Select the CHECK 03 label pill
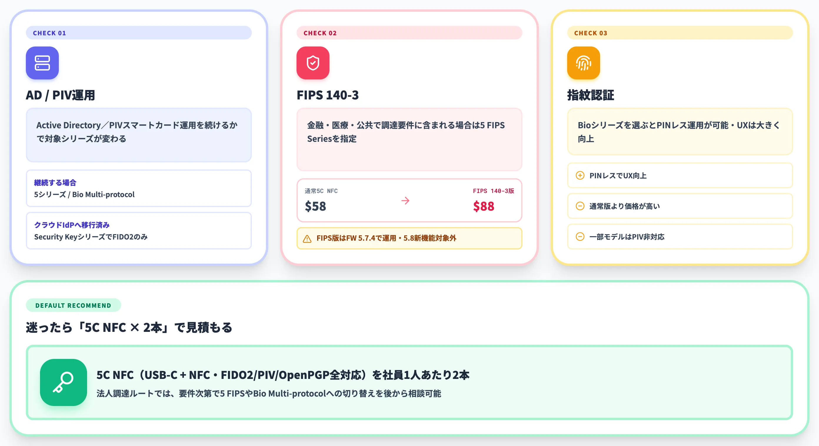Image resolution: width=819 pixels, height=446 pixels. point(680,33)
